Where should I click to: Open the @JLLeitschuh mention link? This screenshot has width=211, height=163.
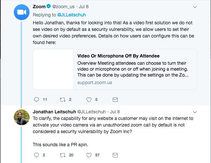coord(72,15)
